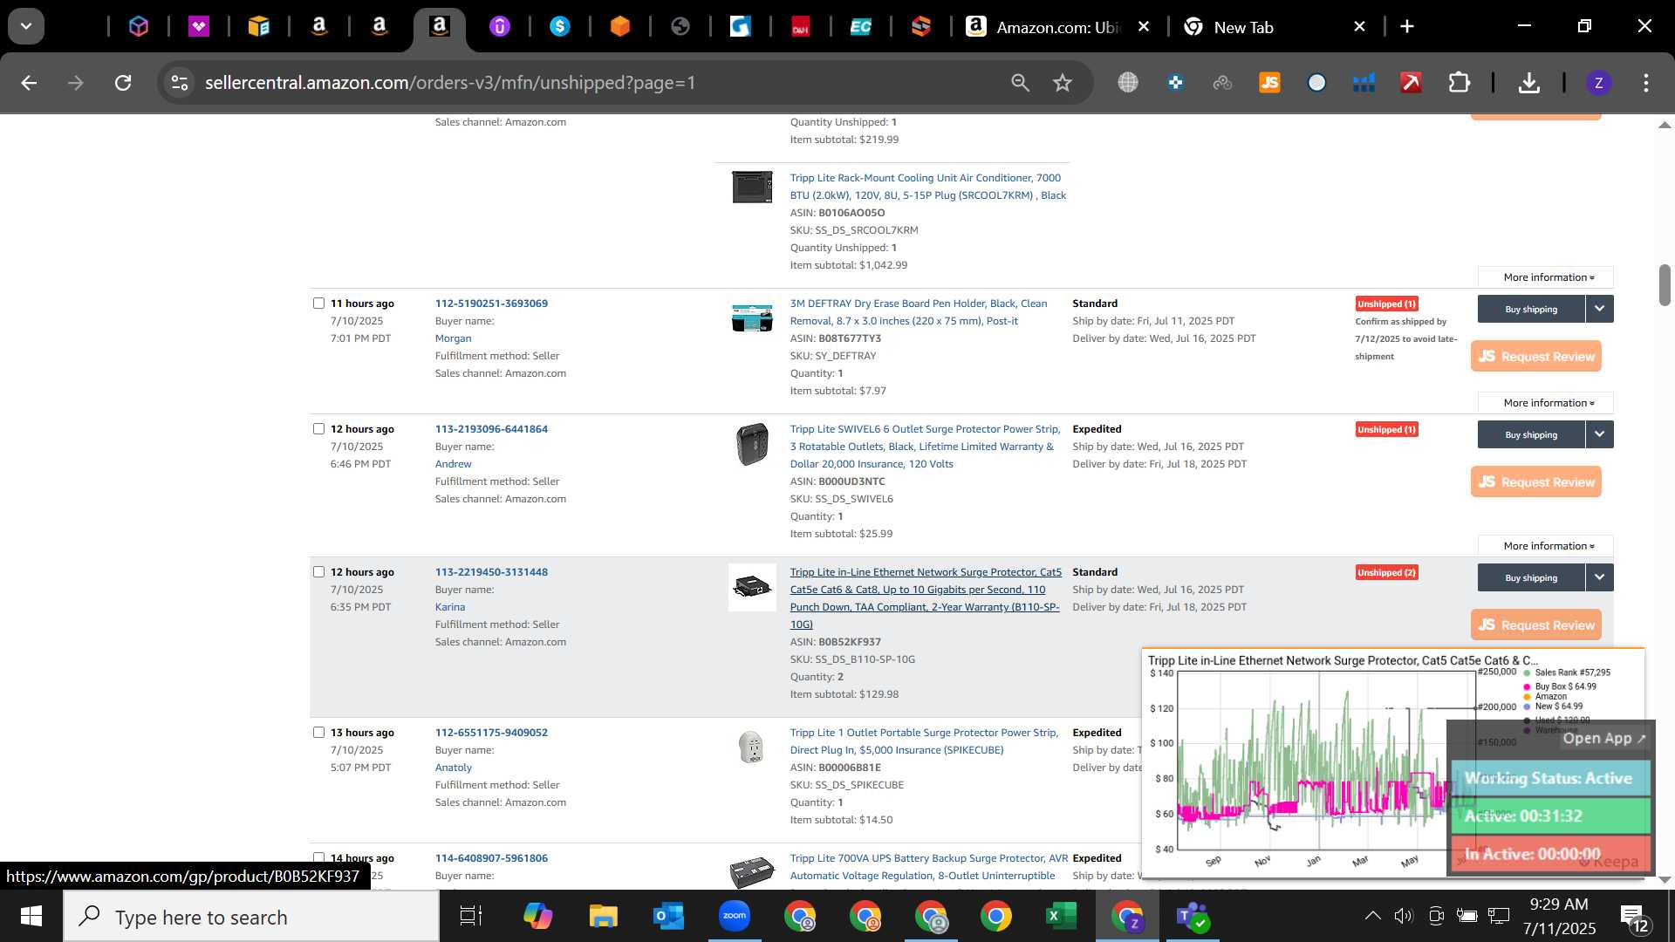Open Buy shipping dropdown arrow for Karina's order

point(1599,577)
